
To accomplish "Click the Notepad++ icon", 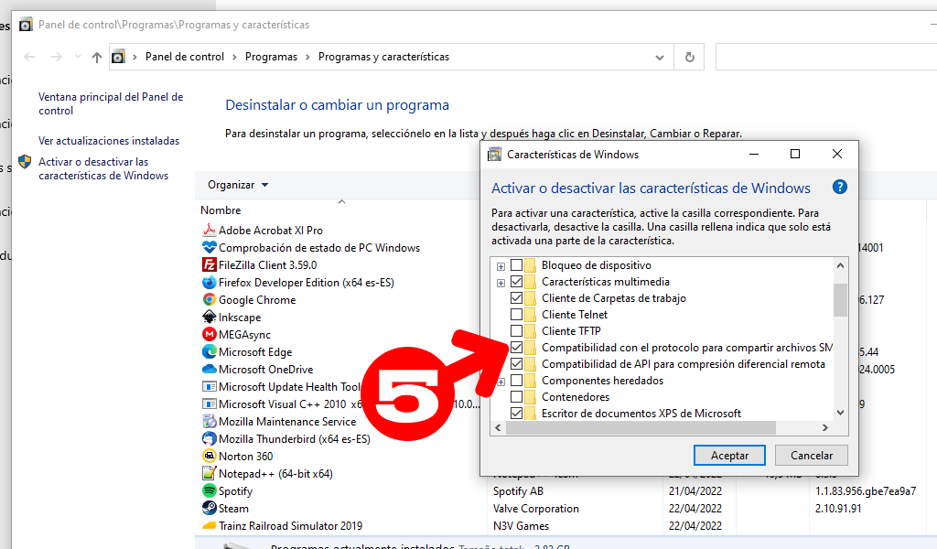I will (x=209, y=473).
